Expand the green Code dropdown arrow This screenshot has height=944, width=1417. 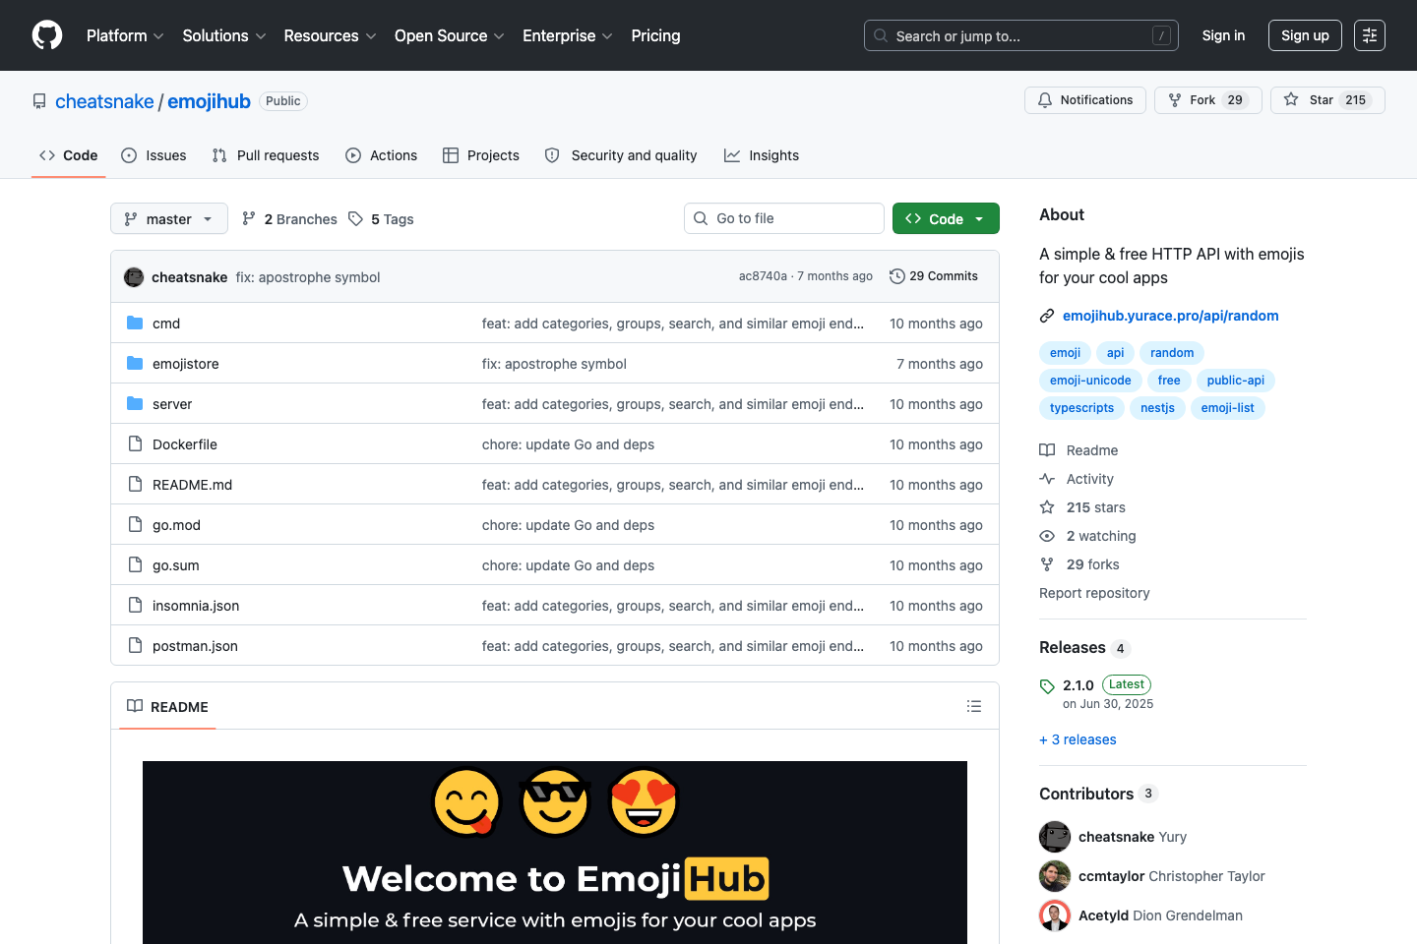(979, 218)
